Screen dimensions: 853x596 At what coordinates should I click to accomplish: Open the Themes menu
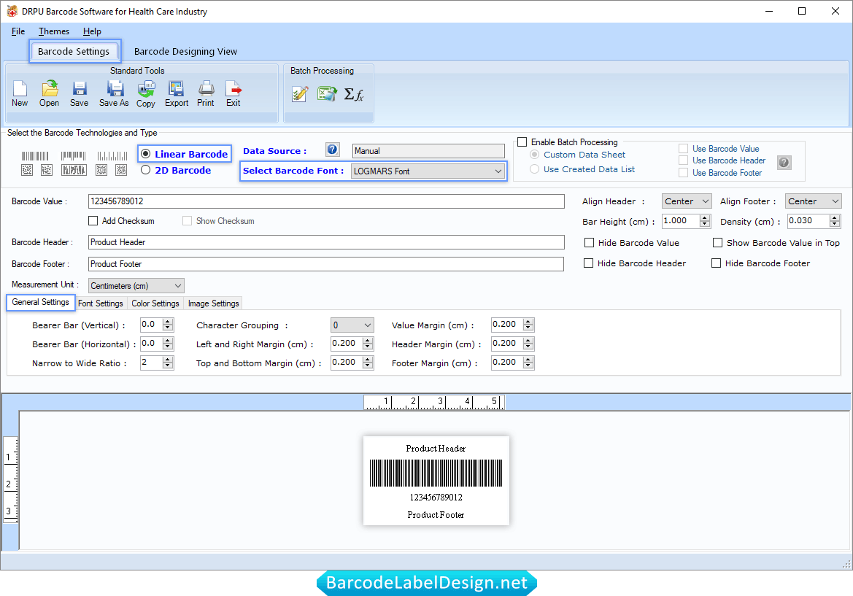(x=54, y=31)
